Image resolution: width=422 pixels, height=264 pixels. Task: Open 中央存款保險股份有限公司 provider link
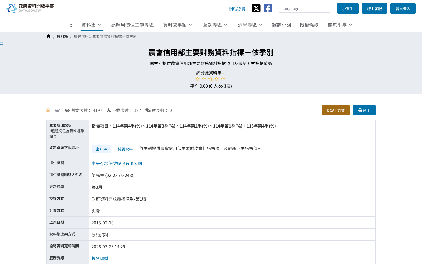pyautogui.click(x=117, y=163)
